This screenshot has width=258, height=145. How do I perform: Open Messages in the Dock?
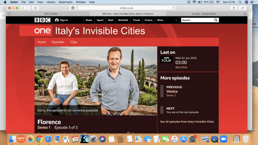click(147, 139)
